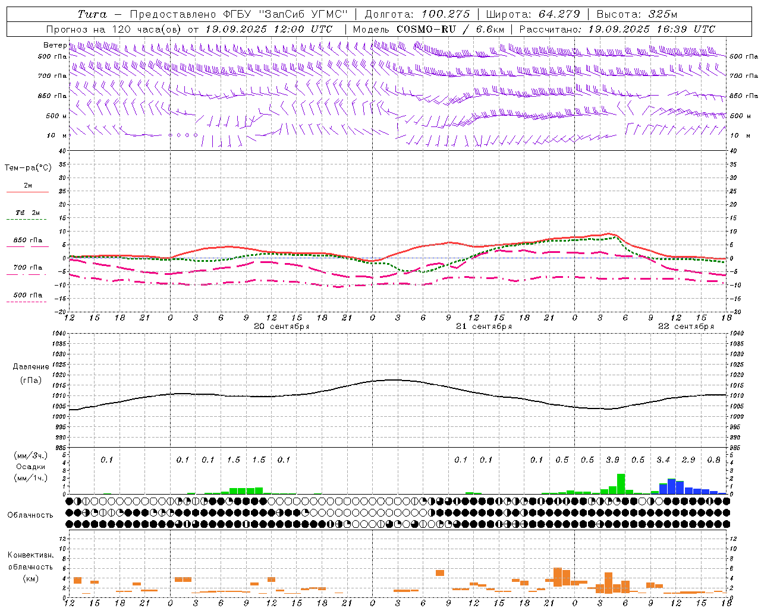Click the solid red line sample under "2м" legend
Image resolution: width=761 pixels, height=608 pixels.
27,192
